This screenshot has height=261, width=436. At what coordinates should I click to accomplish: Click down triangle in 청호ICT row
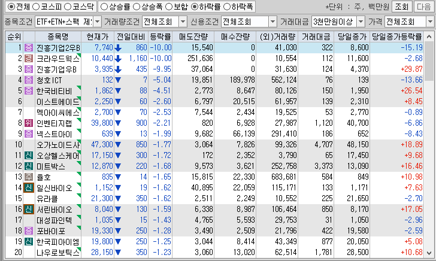click(x=118, y=80)
